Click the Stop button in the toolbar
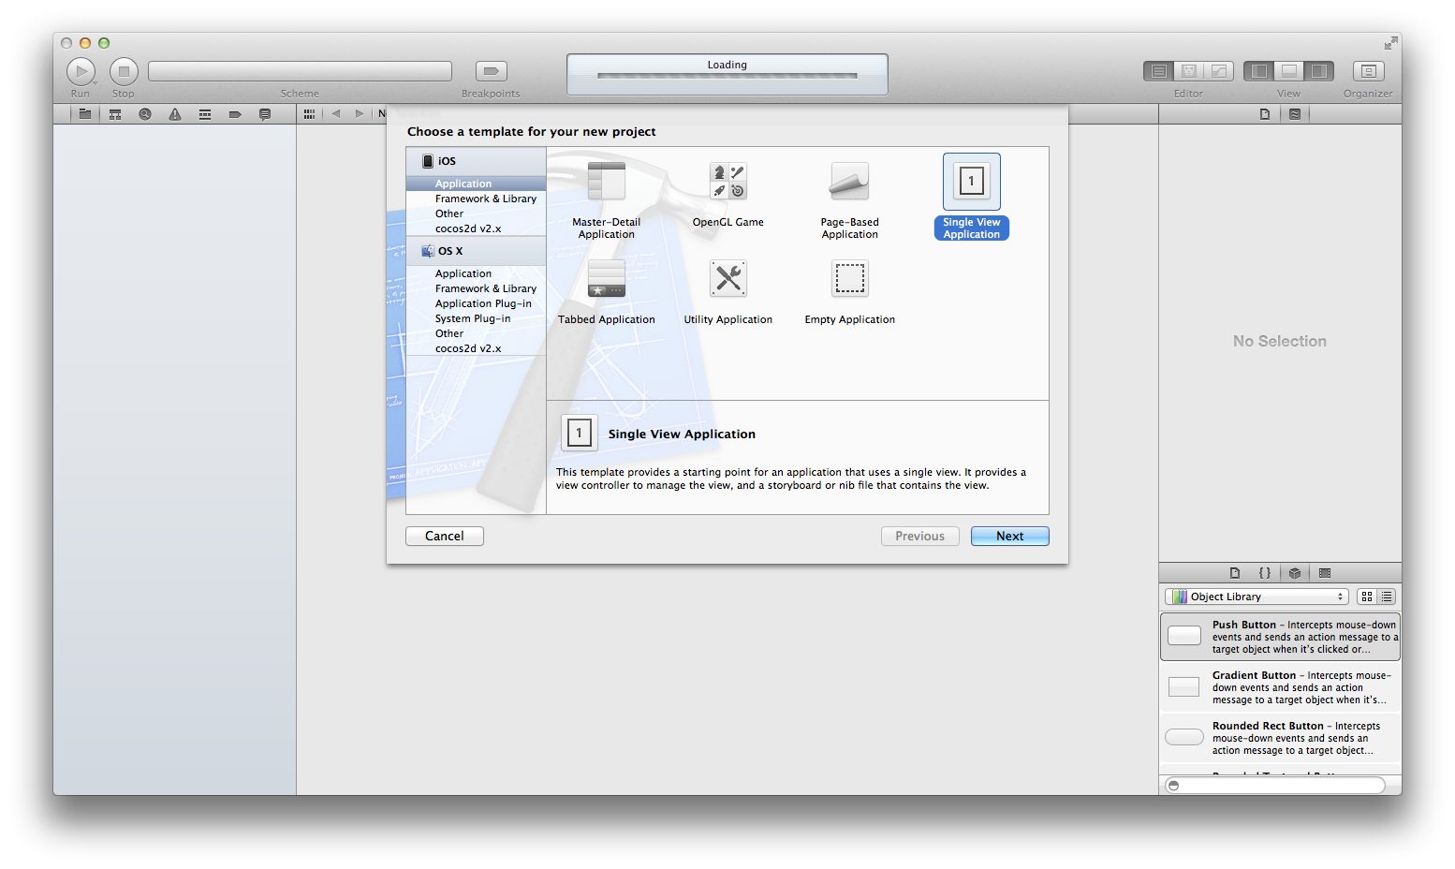This screenshot has height=869, width=1455. [124, 71]
